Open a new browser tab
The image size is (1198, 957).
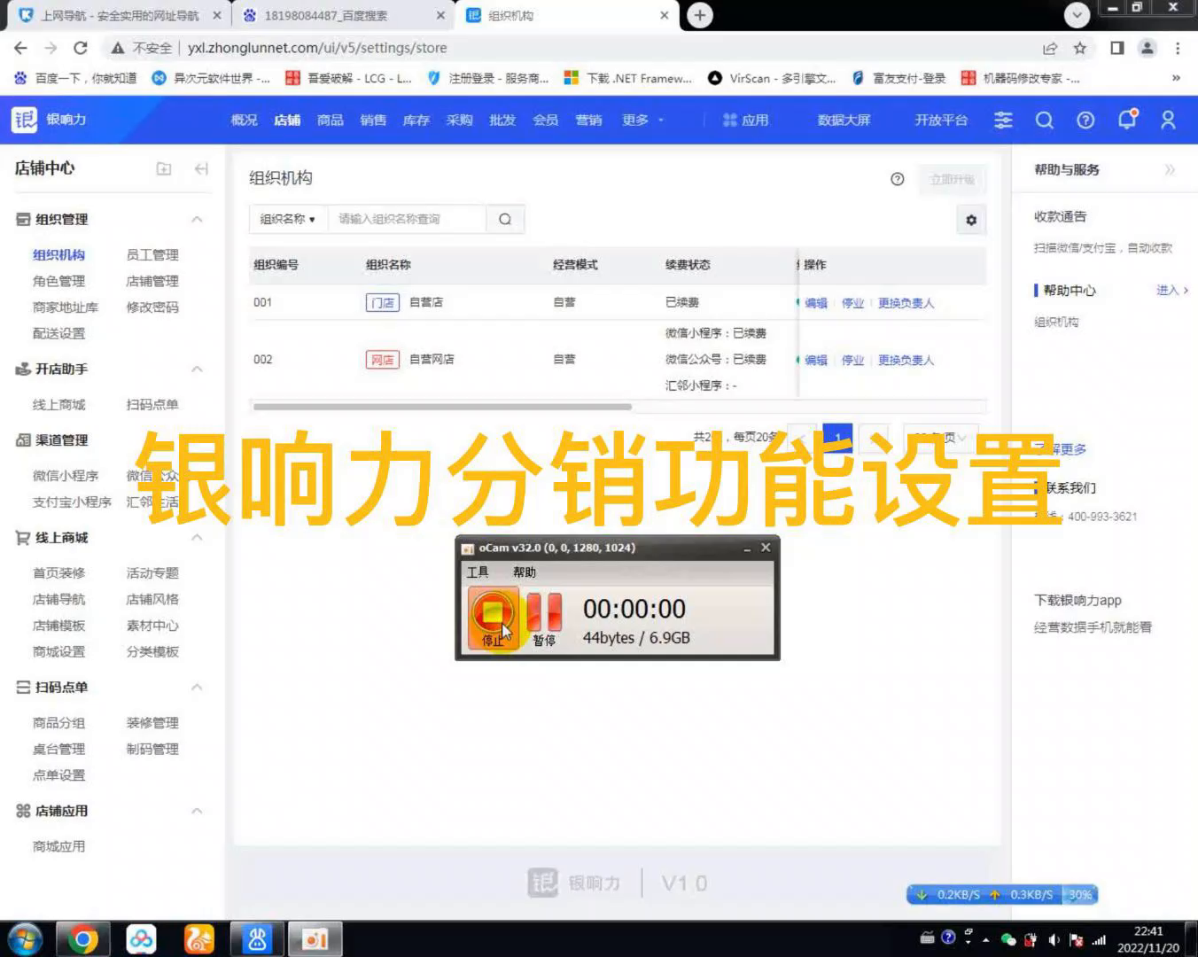click(x=700, y=15)
